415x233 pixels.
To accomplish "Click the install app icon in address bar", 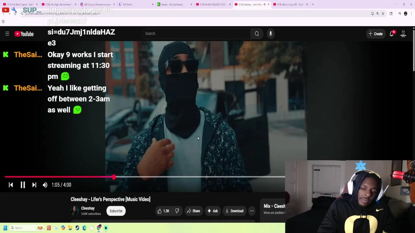I will [372, 14].
